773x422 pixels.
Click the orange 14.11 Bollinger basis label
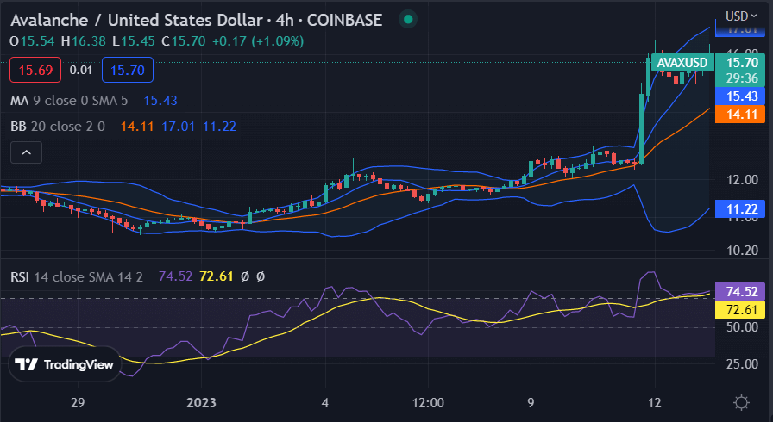(742, 114)
